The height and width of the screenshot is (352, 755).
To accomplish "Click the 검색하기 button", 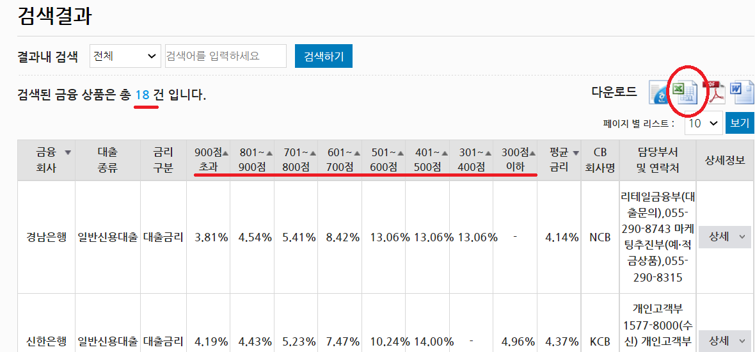I will [324, 56].
